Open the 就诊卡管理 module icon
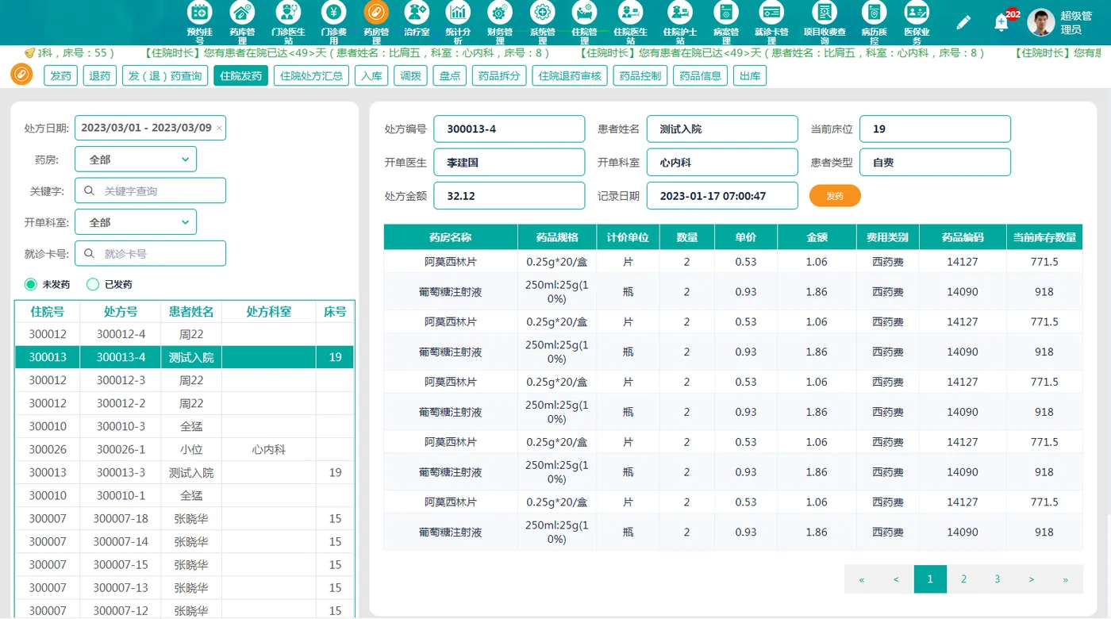 (771, 13)
